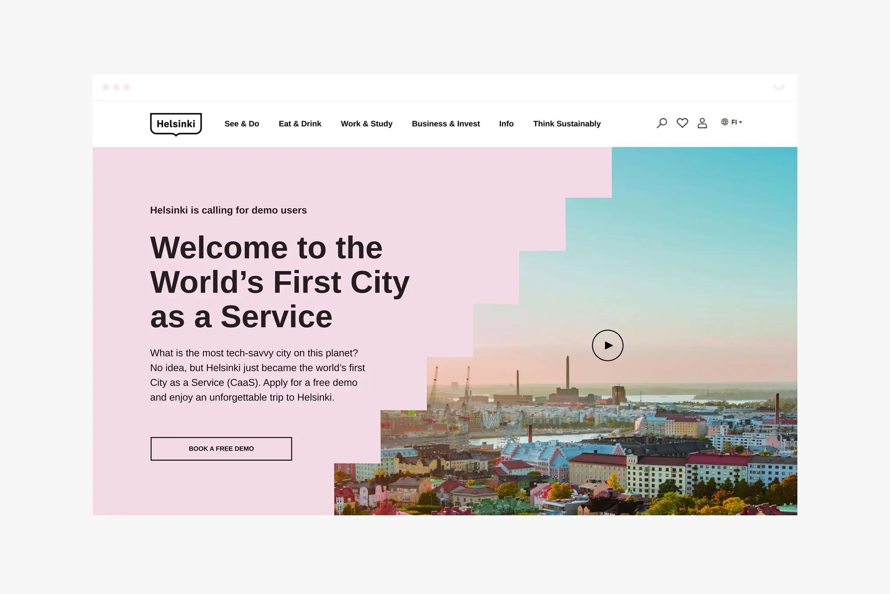Open the Eat & Drink menu

(x=300, y=124)
